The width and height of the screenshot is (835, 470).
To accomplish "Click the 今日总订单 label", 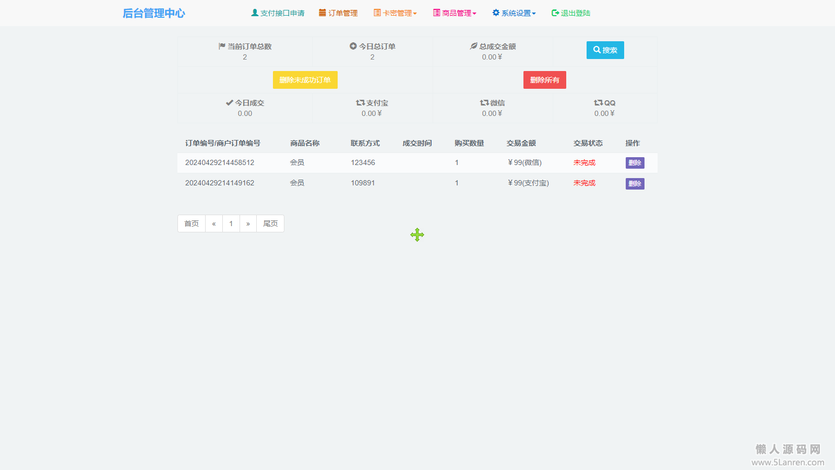I will 377,46.
